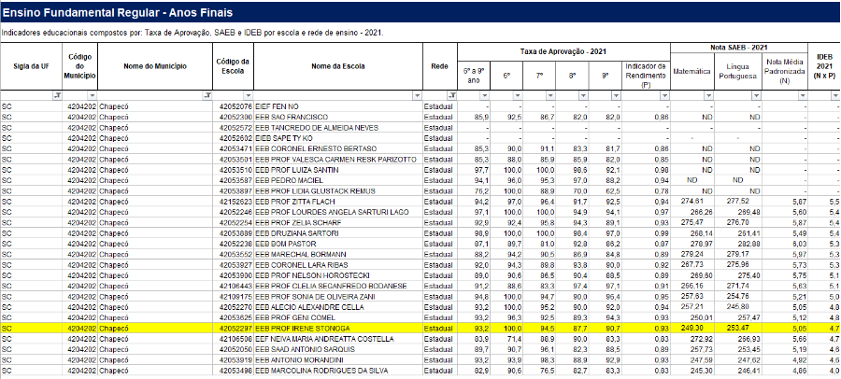Open the IDEB 2021 filter dropdown
This screenshot has height=379, width=841.
[835, 95]
